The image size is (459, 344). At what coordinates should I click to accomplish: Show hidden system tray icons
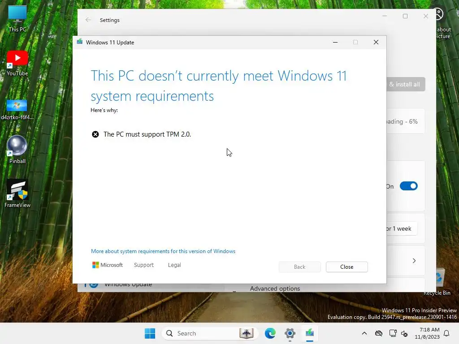pos(364,333)
